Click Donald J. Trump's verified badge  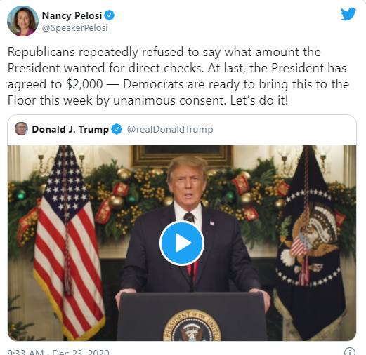(117, 129)
